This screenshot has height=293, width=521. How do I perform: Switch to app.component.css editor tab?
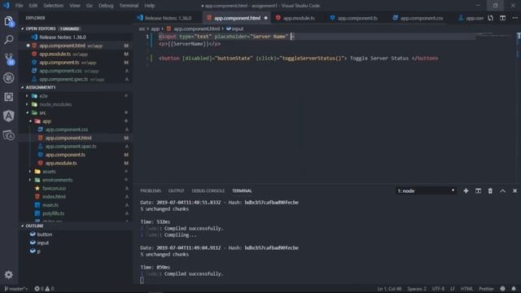(x=422, y=18)
